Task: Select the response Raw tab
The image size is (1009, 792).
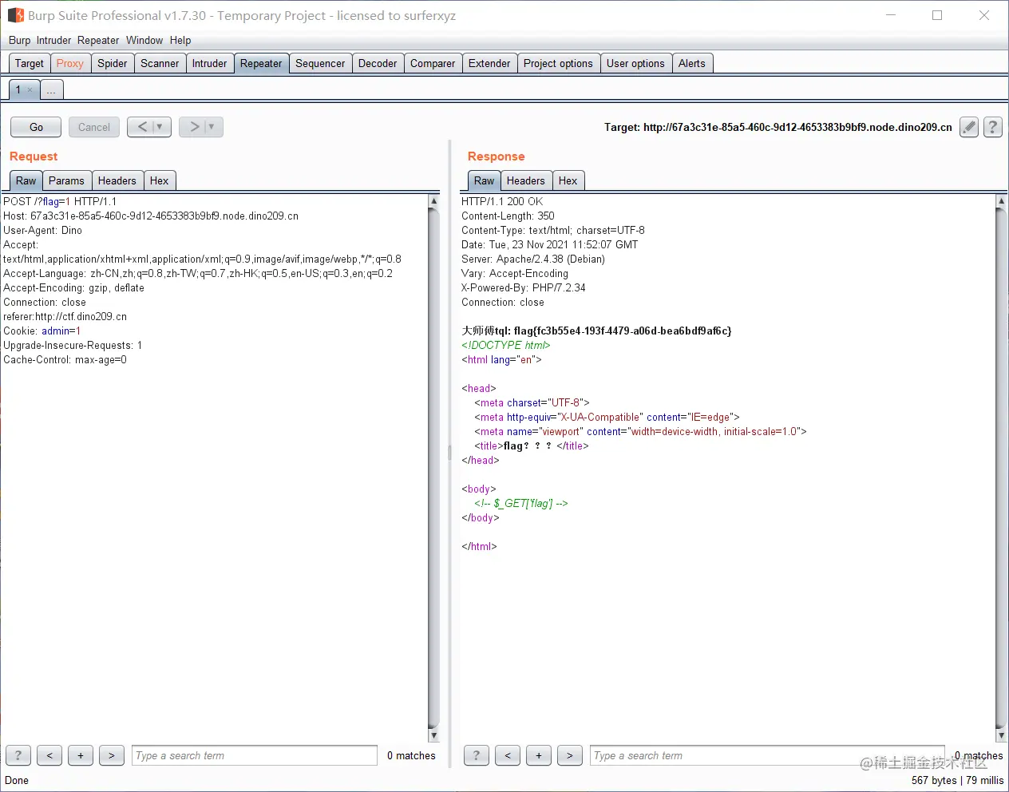Action: pyautogui.click(x=485, y=180)
